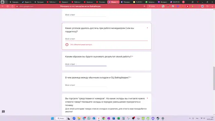Open the Windows Start menu
This screenshot has height=121, width=215.
pyautogui.click(x=52, y=118)
